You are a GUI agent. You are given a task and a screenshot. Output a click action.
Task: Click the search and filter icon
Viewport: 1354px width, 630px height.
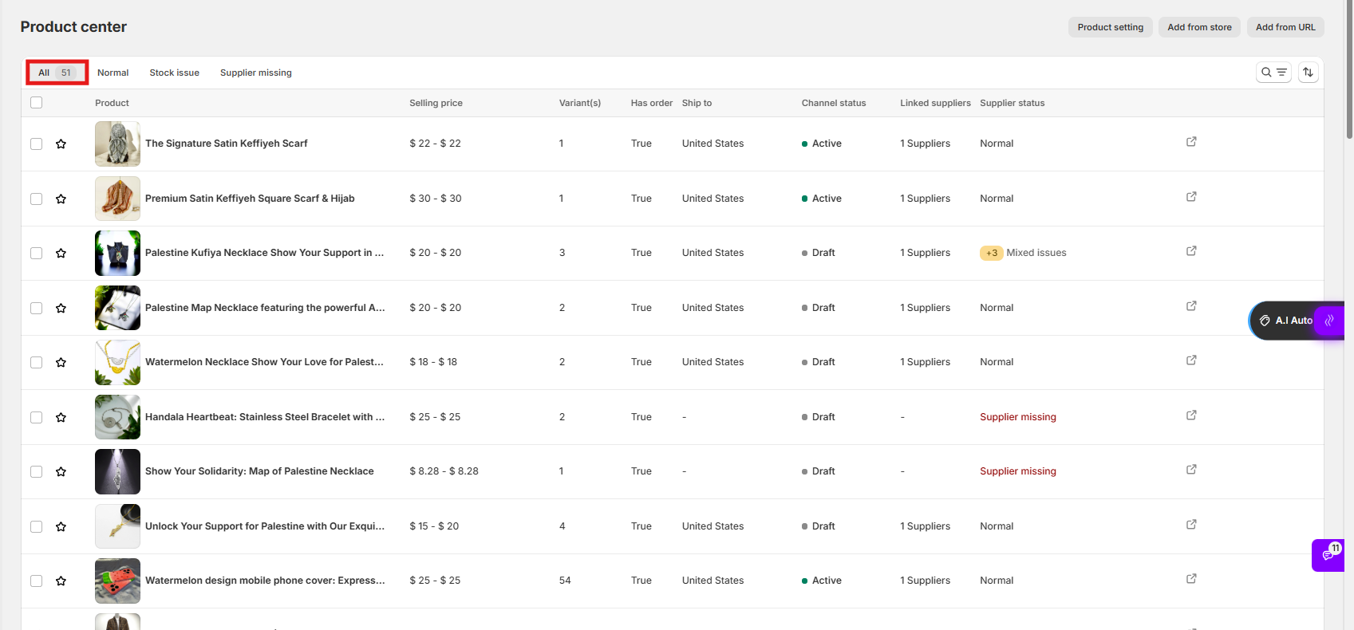pos(1273,73)
